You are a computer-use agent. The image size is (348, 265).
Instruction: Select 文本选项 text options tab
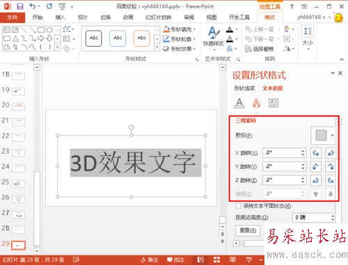(273, 88)
